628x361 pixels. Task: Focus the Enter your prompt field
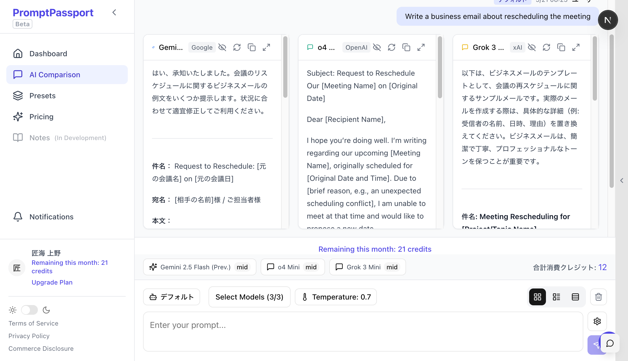(x=363, y=331)
